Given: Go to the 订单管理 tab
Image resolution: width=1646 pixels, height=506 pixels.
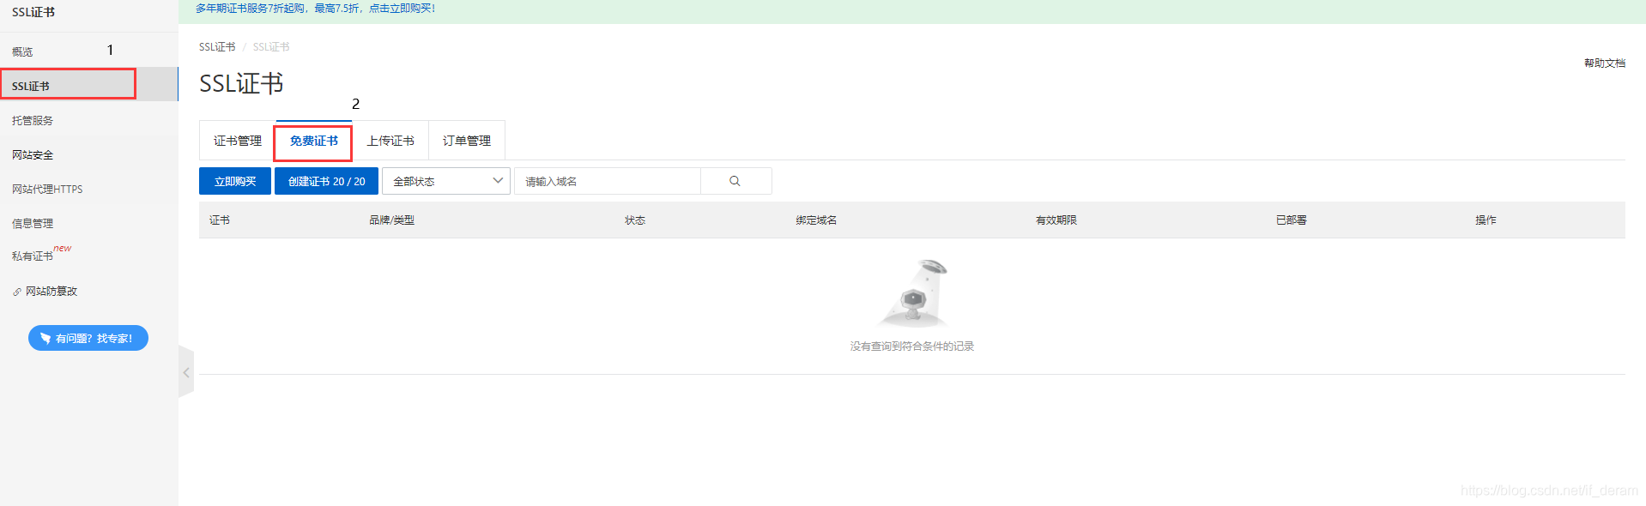Looking at the screenshot, I should click(467, 141).
